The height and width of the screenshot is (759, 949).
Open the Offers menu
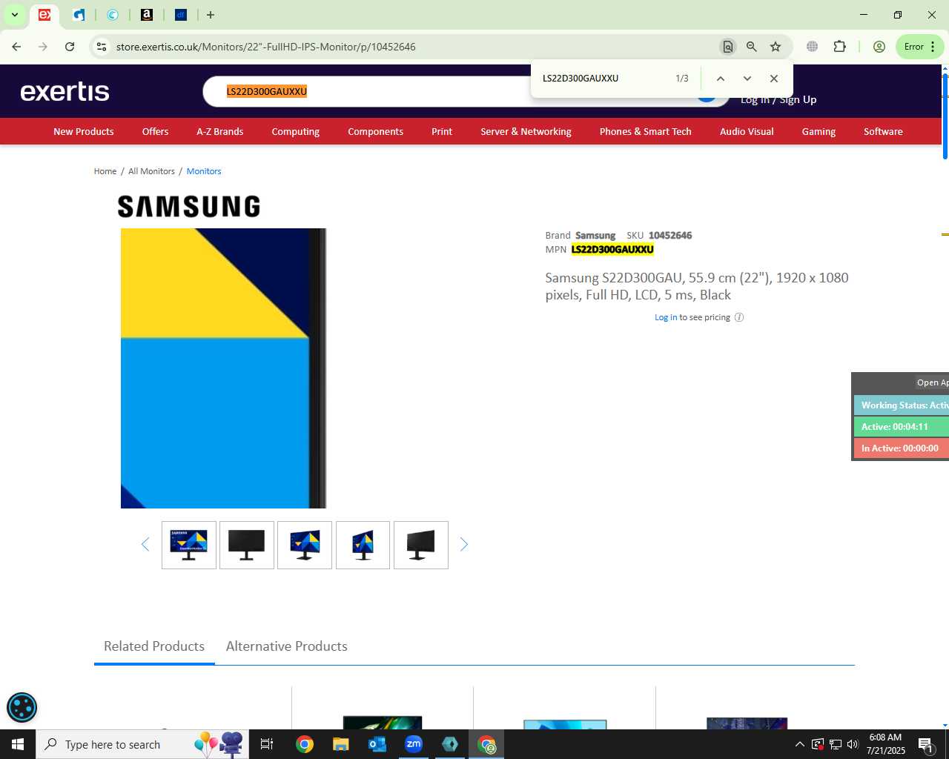pos(155,131)
